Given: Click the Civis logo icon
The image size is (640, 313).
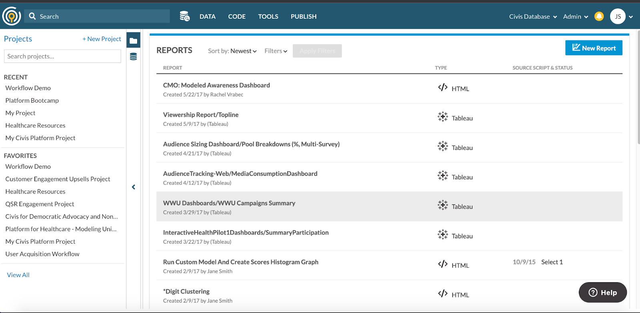Looking at the screenshot, I should (x=12, y=16).
